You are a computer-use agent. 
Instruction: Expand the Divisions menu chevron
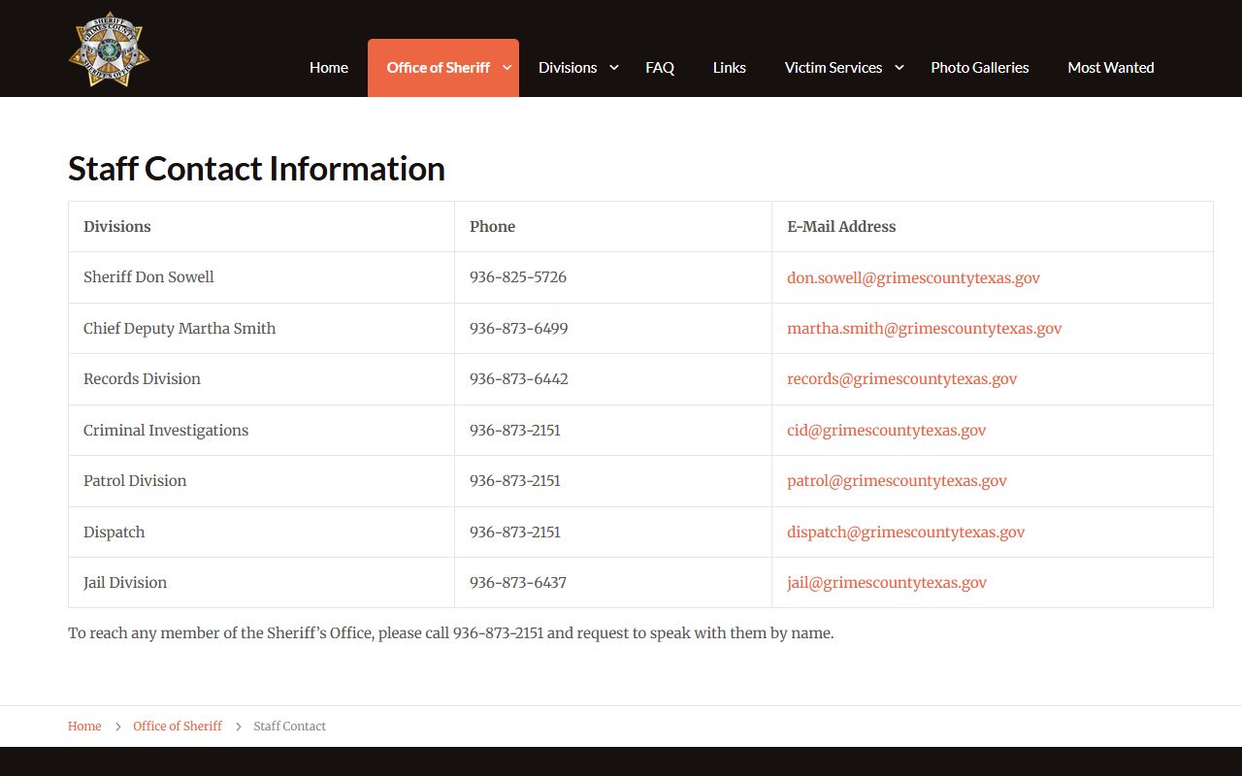pyautogui.click(x=613, y=67)
